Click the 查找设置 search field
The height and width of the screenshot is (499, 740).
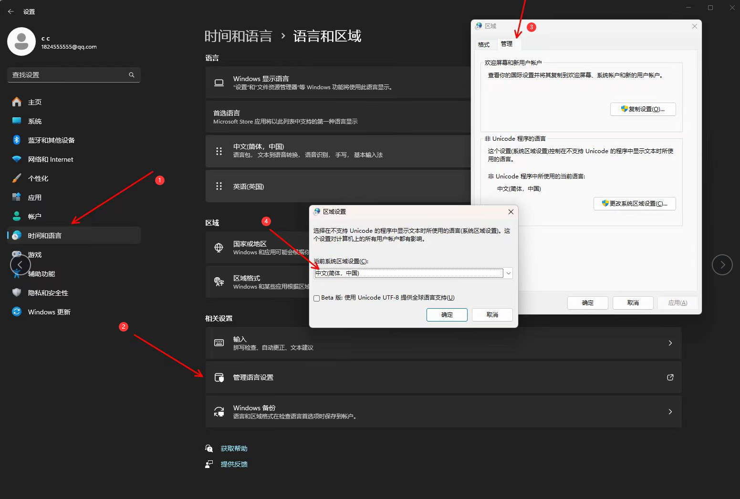click(74, 75)
